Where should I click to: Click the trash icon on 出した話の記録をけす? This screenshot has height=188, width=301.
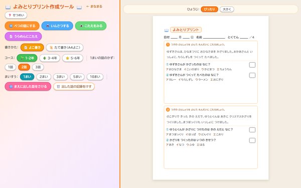point(58,87)
